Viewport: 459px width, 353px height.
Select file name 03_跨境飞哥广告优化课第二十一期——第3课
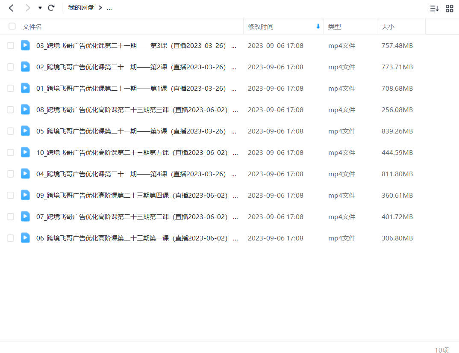[102, 46]
